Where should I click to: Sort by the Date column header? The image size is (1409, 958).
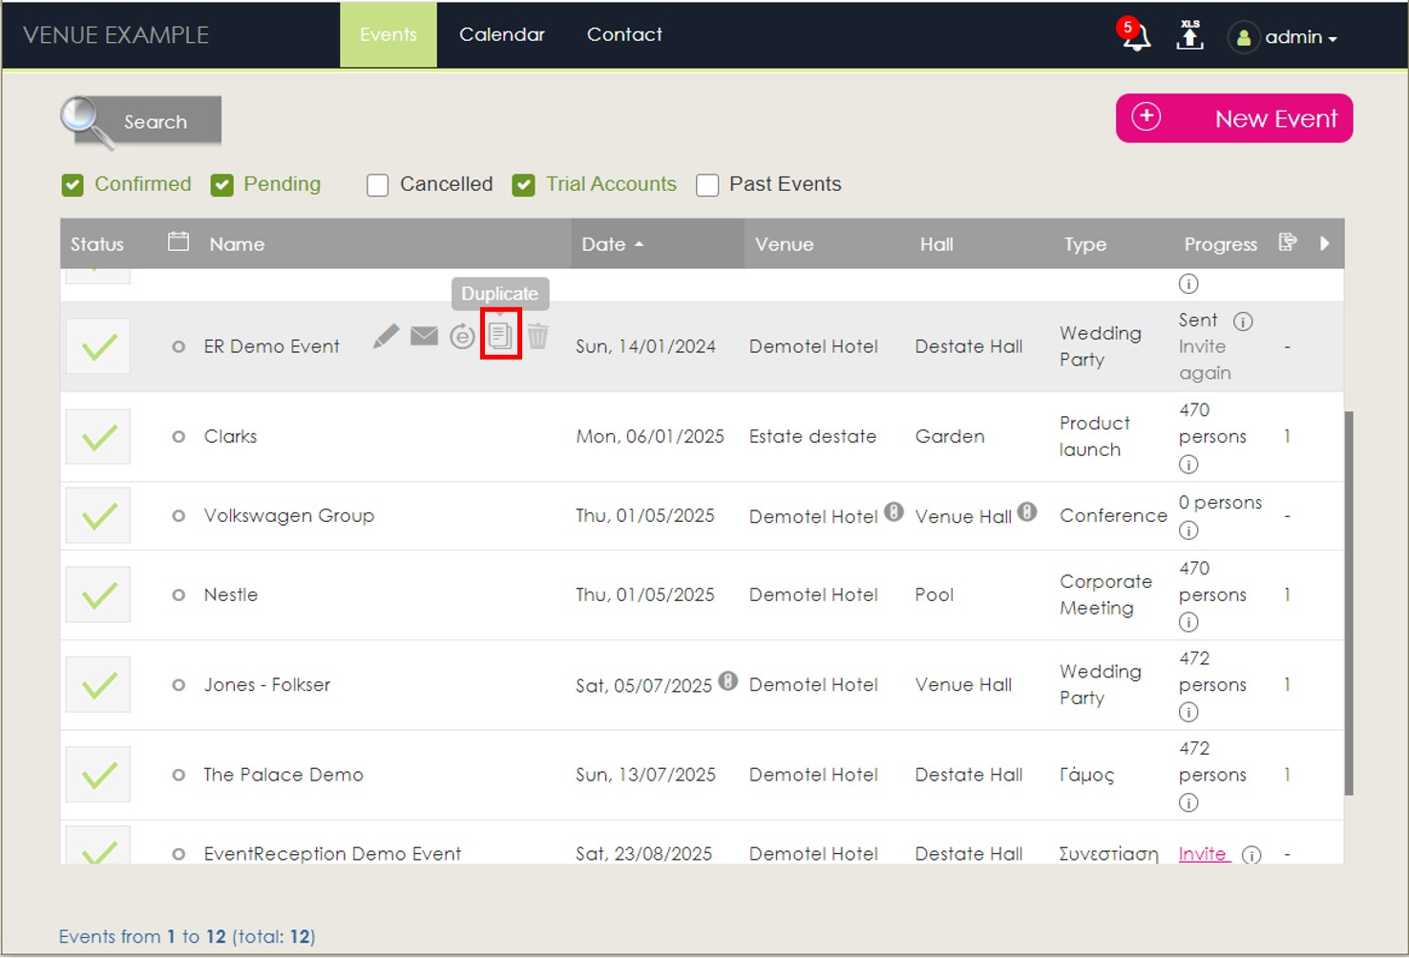click(658, 243)
